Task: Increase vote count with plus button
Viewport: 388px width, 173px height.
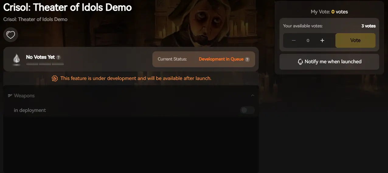Action: click(x=322, y=40)
